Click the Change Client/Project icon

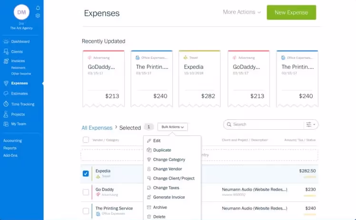149,178
